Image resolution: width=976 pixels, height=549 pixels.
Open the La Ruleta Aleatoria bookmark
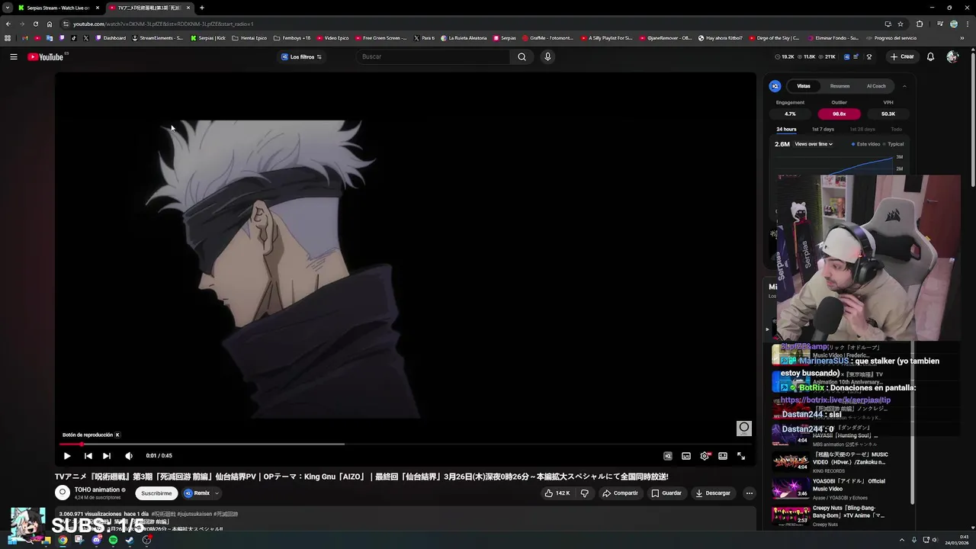click(x=463, y=38)
